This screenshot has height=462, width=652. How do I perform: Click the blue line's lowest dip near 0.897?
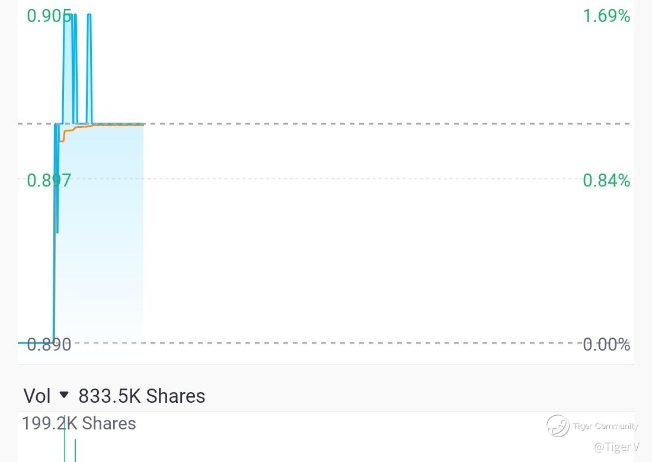pos(57,231)
